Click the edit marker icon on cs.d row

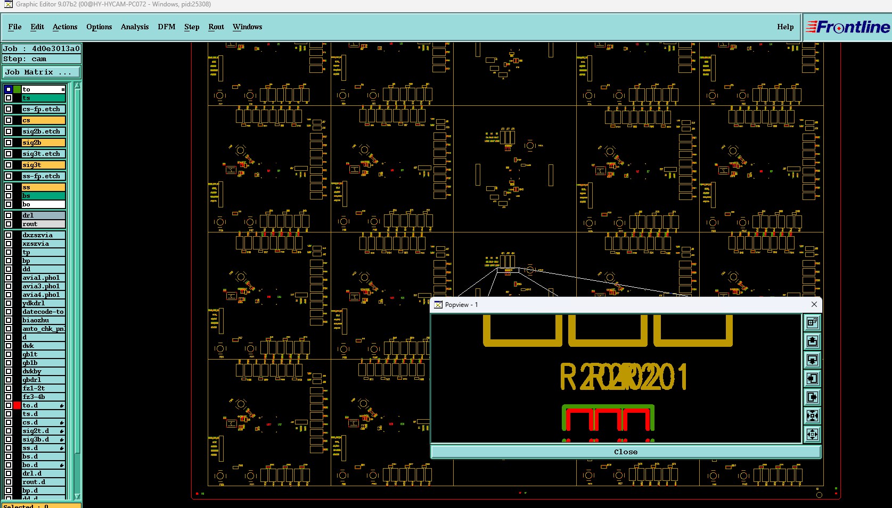[x=62, y=423]
